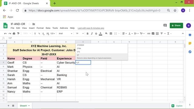Choose IFS from function suggestions

102,52
